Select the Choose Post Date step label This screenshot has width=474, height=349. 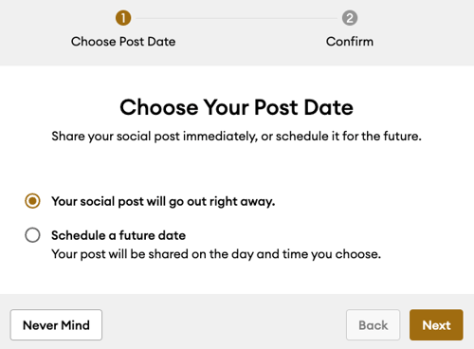123,42
